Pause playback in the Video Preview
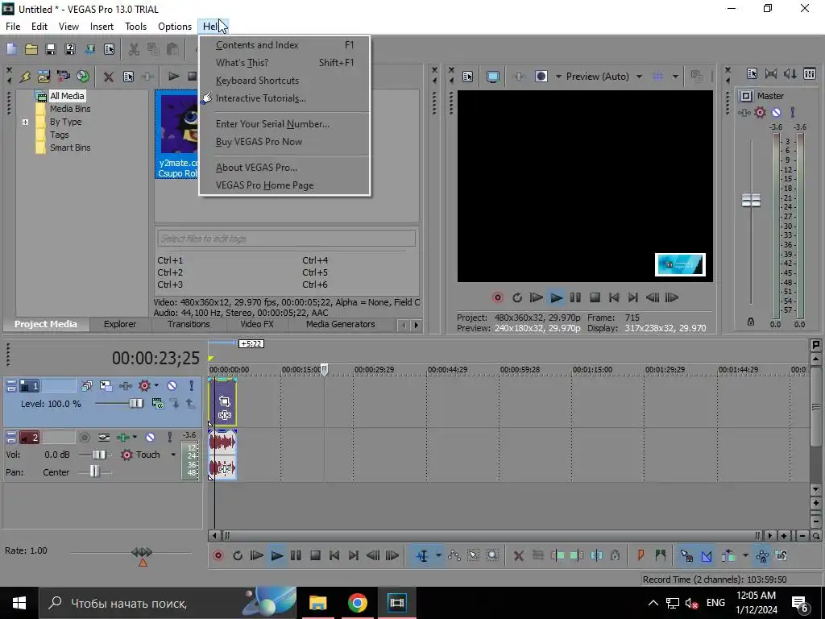This screenshot has height=619, width=825. coord(575,298)
